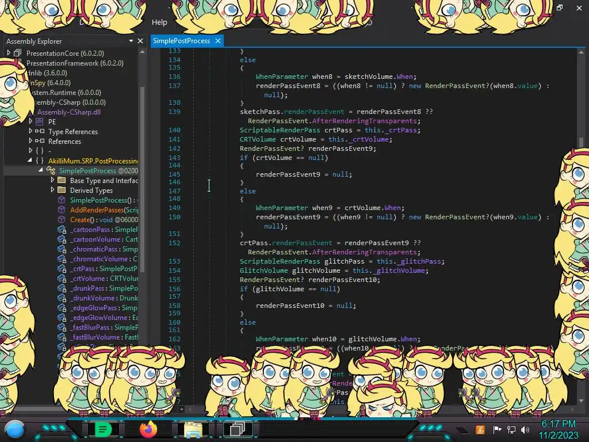Click ScriptableRenderPass type on line 140
This screenshot has height=442, width=589.
(280, 130)
